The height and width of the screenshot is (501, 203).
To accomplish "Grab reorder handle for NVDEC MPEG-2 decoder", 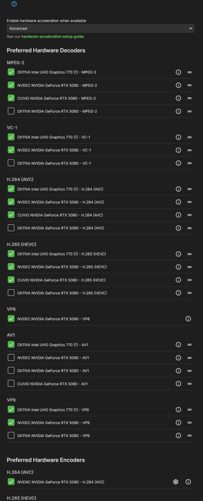I will tap(189, 85).
